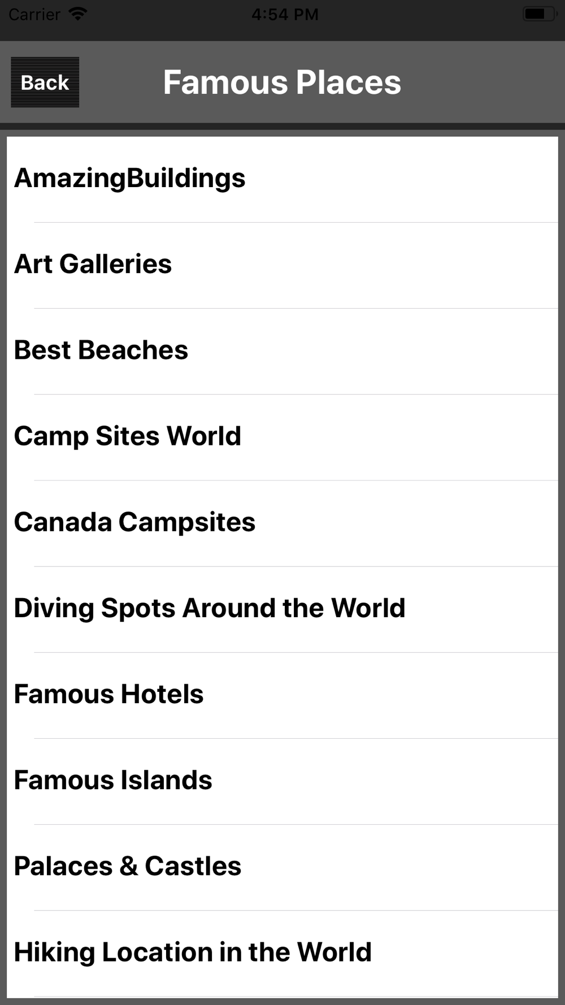Open Canada Campsites list item
This screenshot has width=565, height=1005.
(x=282, y=523)
